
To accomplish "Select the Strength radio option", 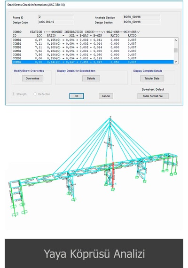I will 19,94.
